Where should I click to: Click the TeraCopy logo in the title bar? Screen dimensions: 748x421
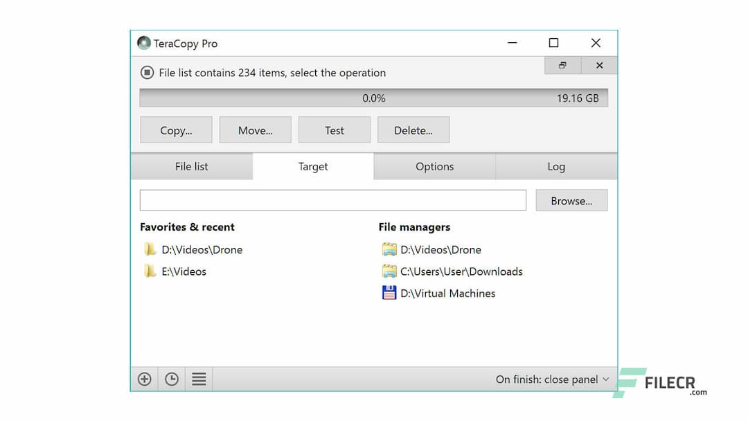tap(143, 43)
